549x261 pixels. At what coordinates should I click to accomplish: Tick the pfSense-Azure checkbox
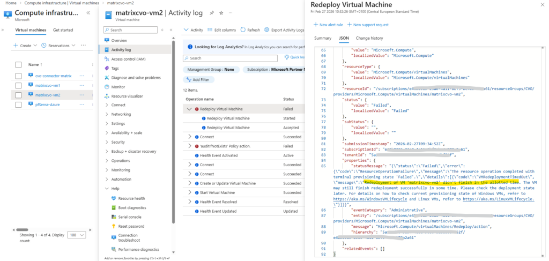pyautogui.click(x=18, y=104)
